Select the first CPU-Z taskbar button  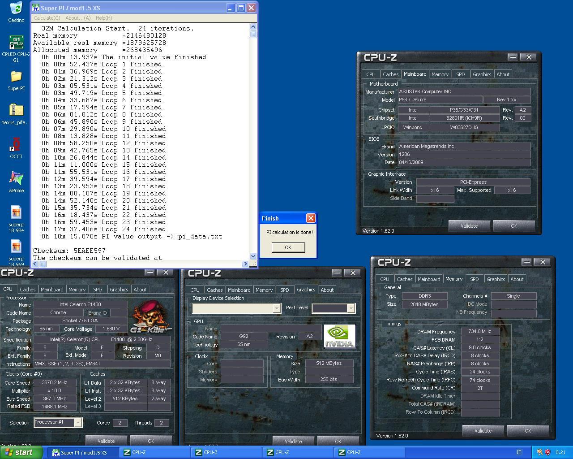coord(154,453)
